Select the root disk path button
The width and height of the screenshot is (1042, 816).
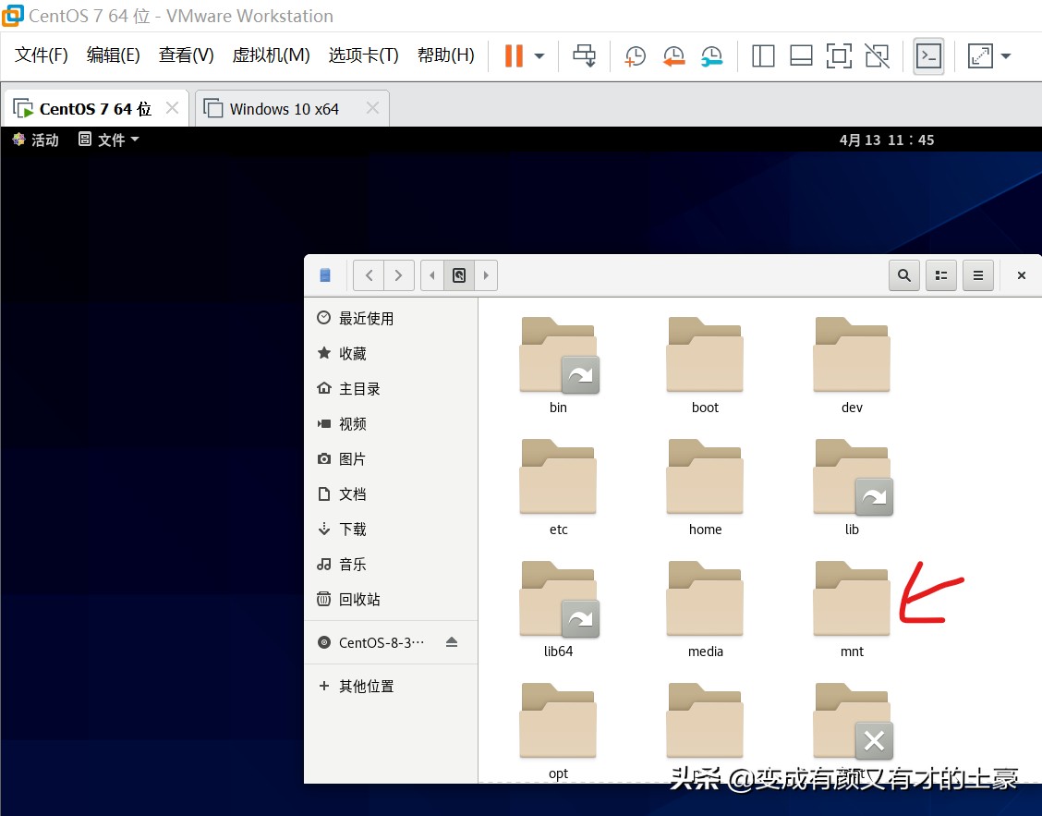coord(458,275)
